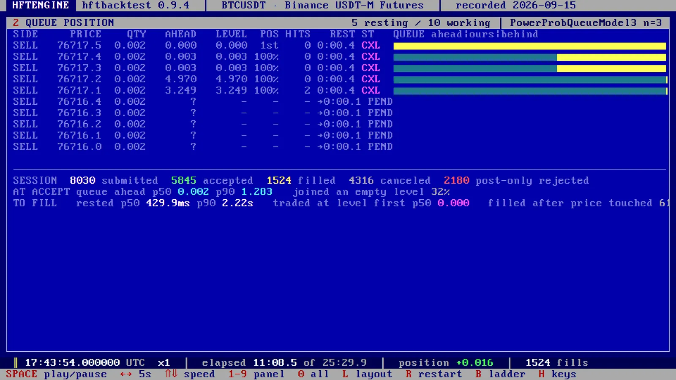Click queue bar for the 76717.2 order
The image size is (676, 380).
point(530,80)
